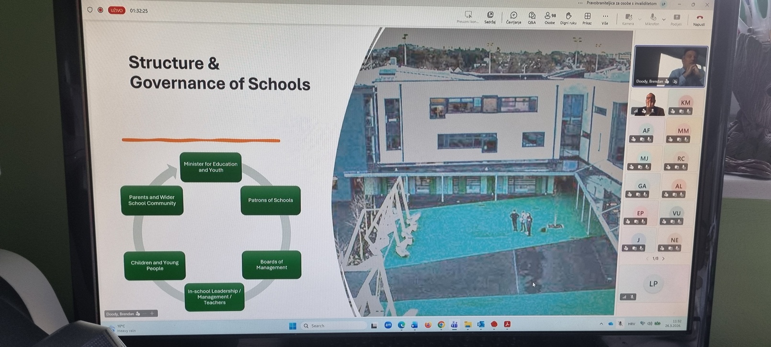771x347 pixels.
Task: Show the Osobe participants list
Action: [550, 17]
